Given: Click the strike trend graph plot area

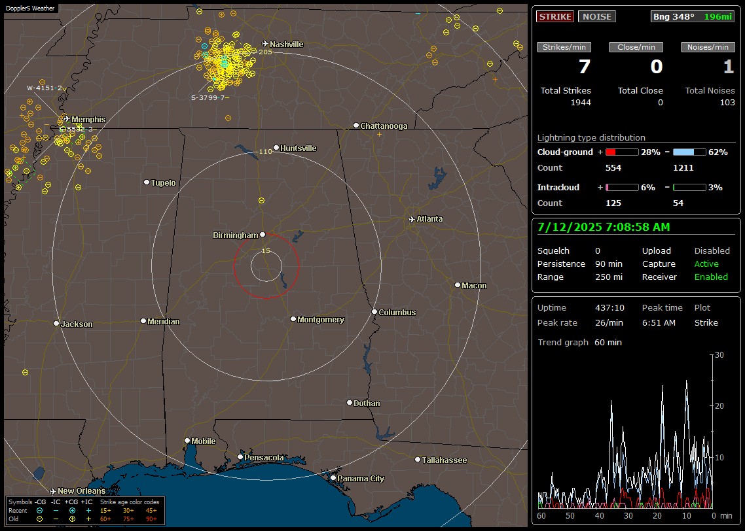Looking at the screenshot, I should point(625,432).
